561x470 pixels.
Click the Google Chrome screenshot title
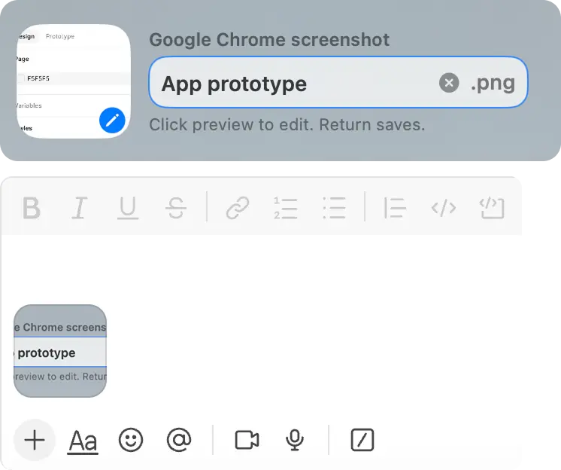[269, 39]
